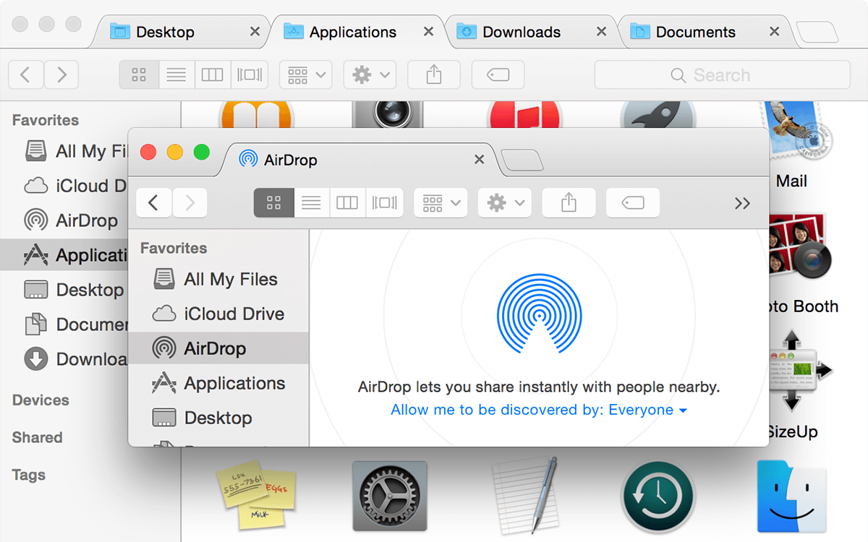Switch to the Applications tab in back window
The width and height of the screenshot is (868, 542).
pyautogui.click(x=354, y=32)
